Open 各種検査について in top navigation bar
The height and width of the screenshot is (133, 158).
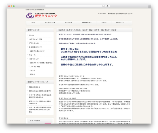click(x=87, y=22)
